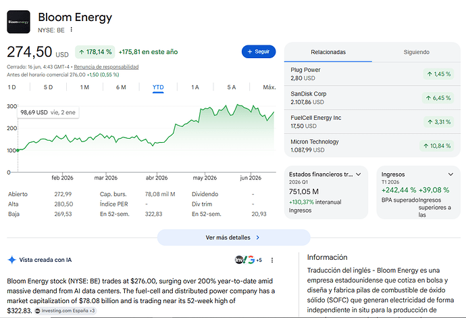This screenshot has width=466, height=318.
Task: Show the 1 A one-year chart
Action: (195, 87)
